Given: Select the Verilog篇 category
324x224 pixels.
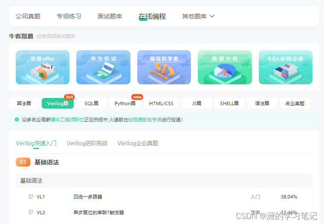Looking at the screenshot, I should coord(58,103).
